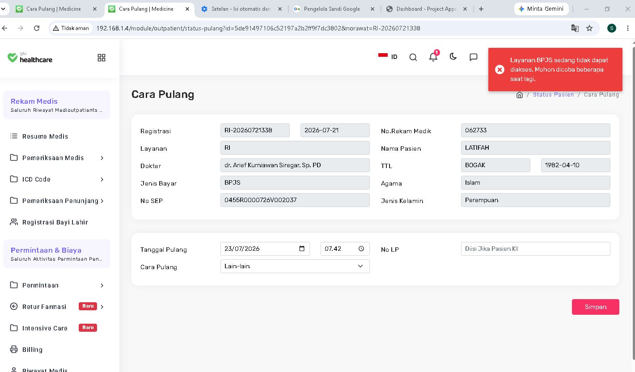Switch to Dashboard - Project tab
This screenshot has width=635, height=372.
pyautogui.click(x=426, y=9)
